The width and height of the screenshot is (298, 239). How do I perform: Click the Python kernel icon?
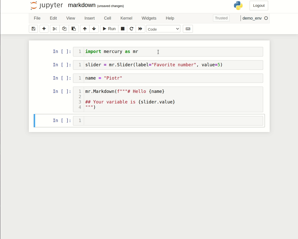pyautogui.click(x=238, y=5)
